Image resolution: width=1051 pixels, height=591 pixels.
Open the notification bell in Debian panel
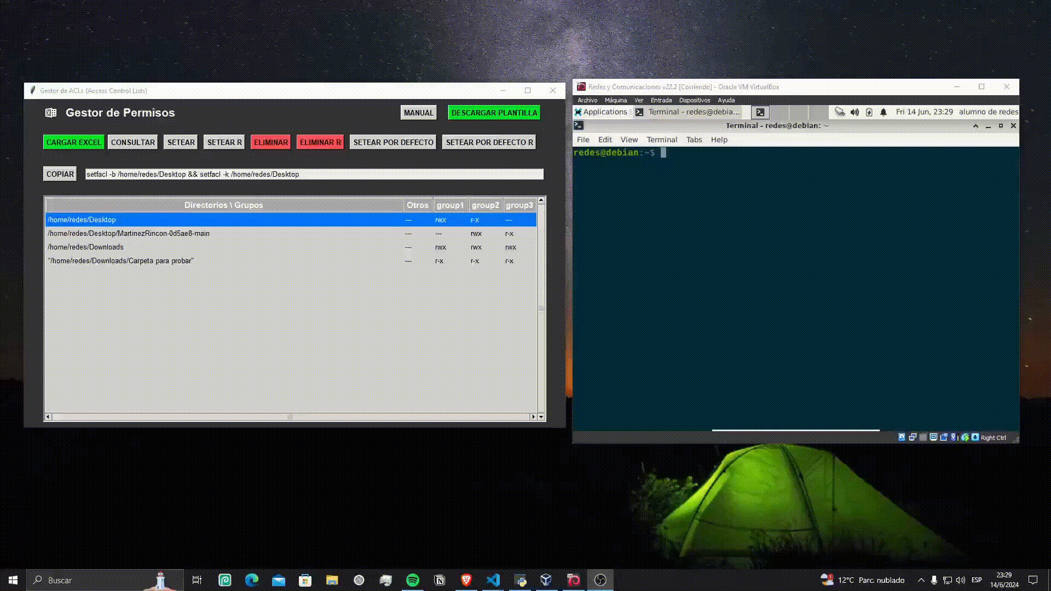coord(883,112)
